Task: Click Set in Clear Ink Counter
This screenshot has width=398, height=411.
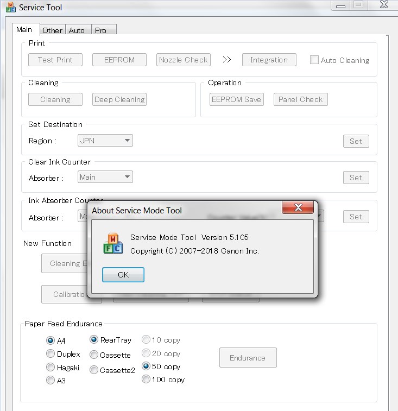Action: (356, 178)
